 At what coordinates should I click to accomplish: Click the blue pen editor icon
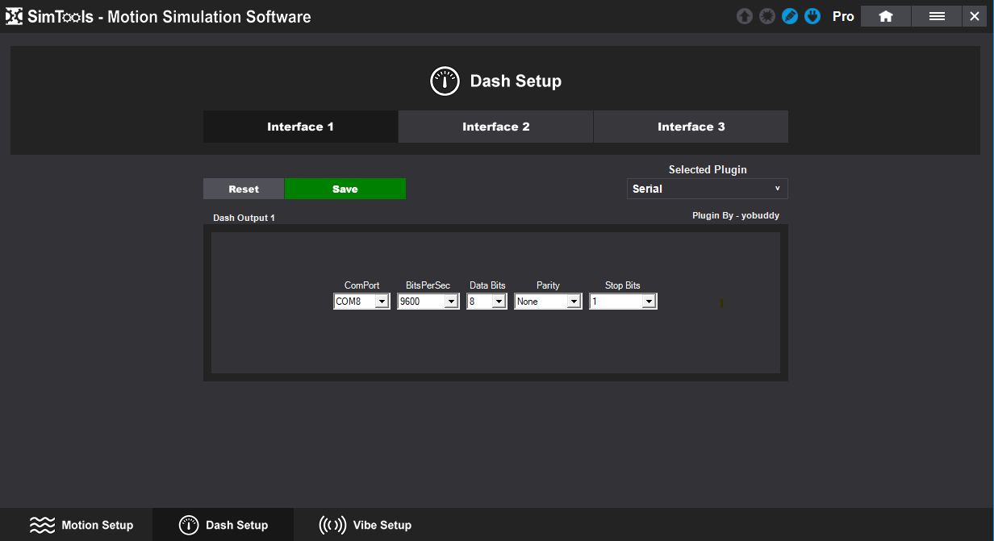(x=790, y=16)
